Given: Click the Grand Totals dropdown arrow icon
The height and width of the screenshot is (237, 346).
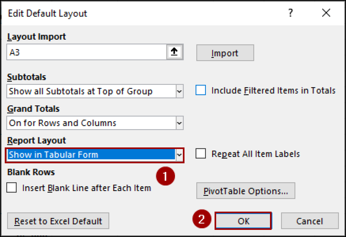Looking at the screenshot, I should click(x=179, y=123).
